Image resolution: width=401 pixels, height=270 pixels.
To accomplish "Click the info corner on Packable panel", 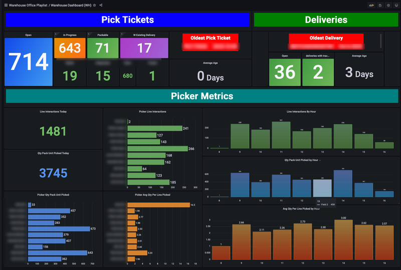I will point(89,33).
